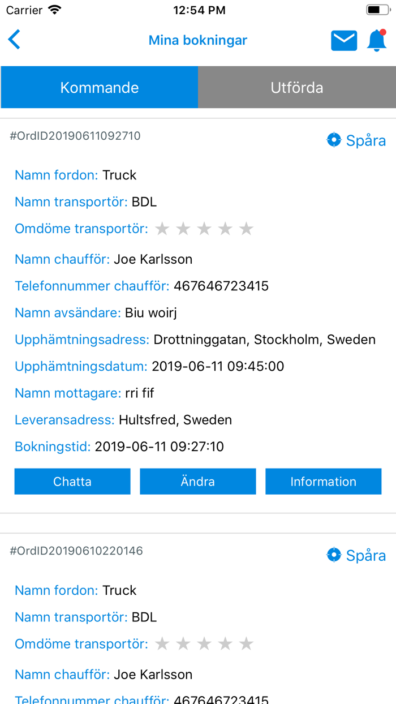Tap the Mina bokningar title

click(198, 40)
